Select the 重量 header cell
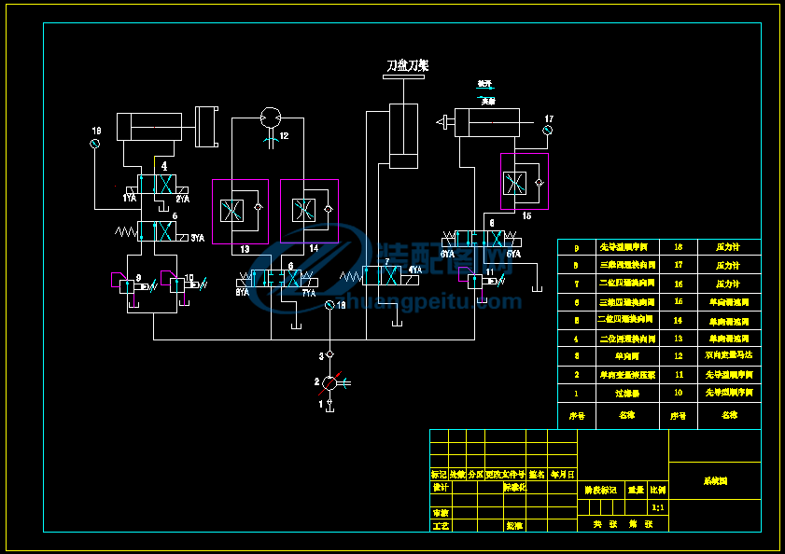 tap(637, 490)
